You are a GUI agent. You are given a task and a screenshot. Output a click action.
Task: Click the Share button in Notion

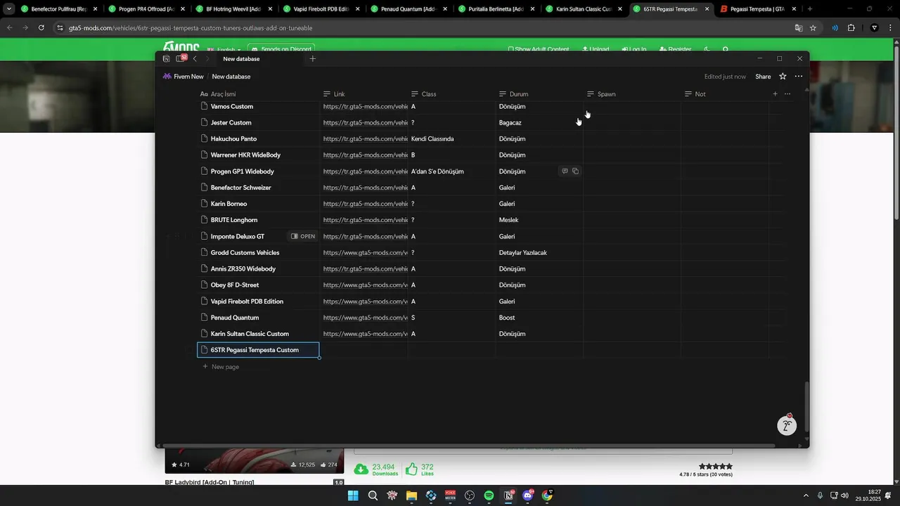click(763, 77)
